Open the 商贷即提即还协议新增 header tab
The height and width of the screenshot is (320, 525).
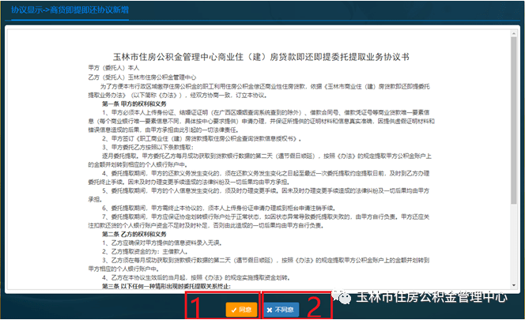(70, 10)
